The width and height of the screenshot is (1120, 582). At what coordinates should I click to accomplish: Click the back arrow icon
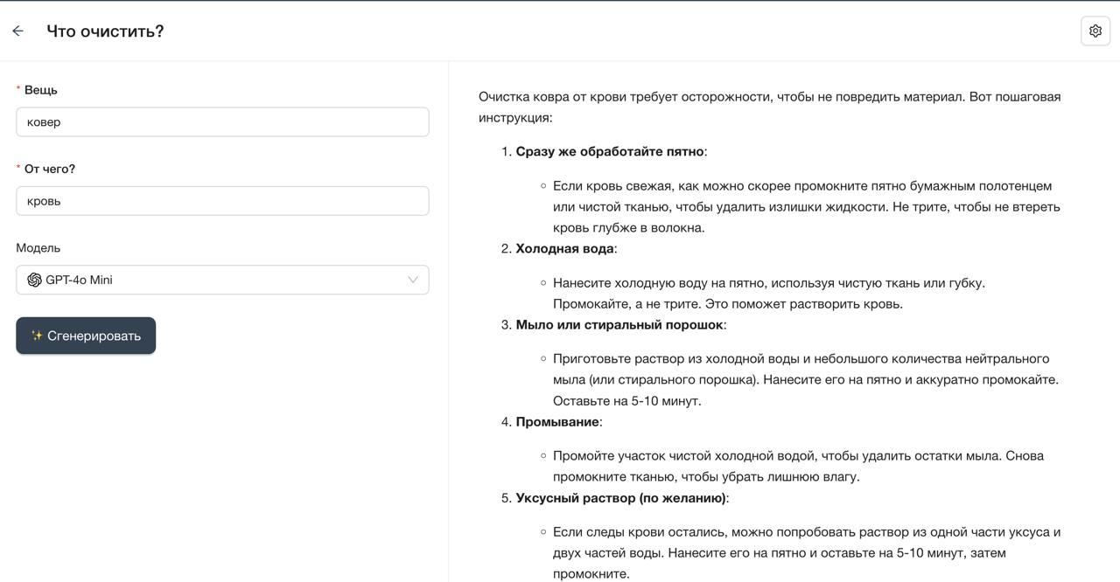point(17,30)
